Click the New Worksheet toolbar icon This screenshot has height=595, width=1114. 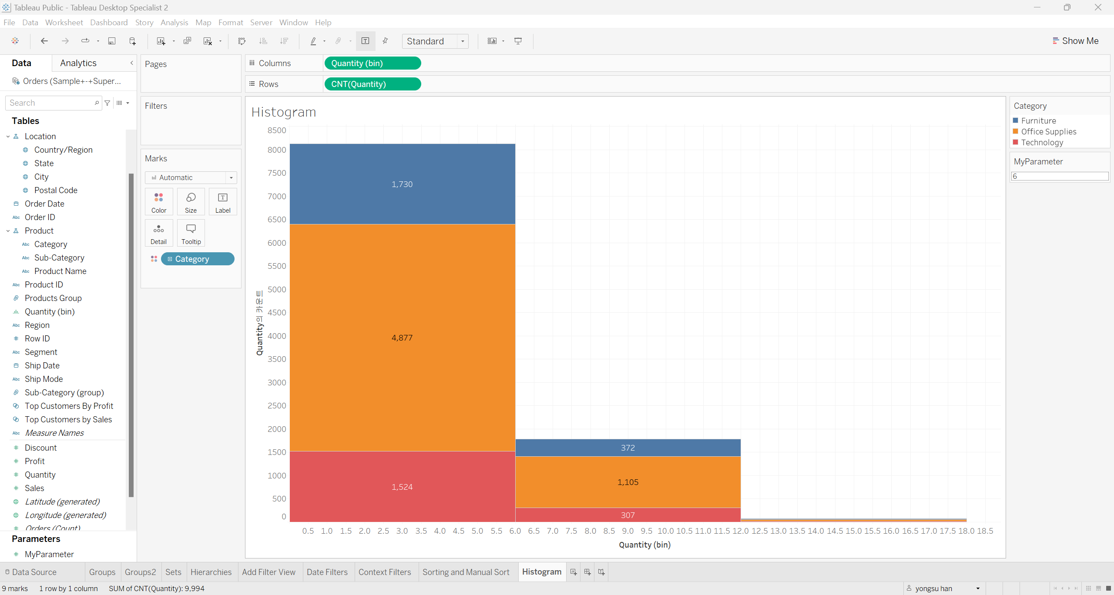[161, 41]
